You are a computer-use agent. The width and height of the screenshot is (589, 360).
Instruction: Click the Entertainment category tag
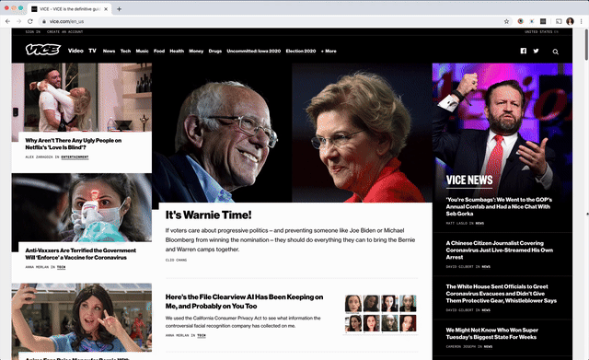(75, 157)
